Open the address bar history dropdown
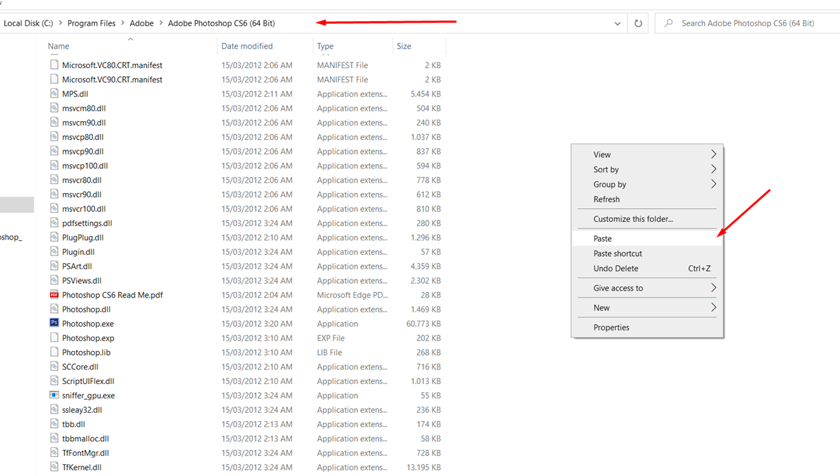This screenshot has height=476, width=840. 617,23
